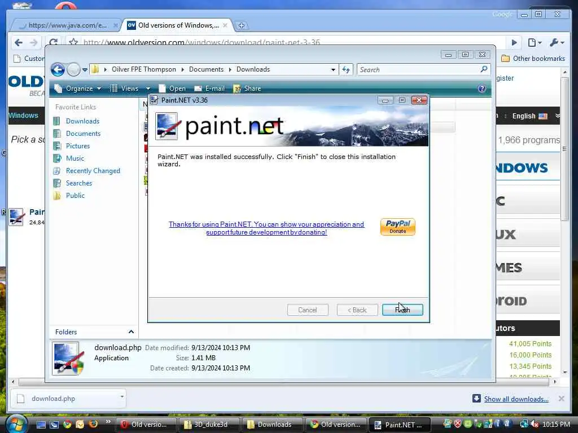This screenshot has width=578, height=433.
Task: Click the muted volume tray icon
Action: pyautogui.click(x=534, y=425)
